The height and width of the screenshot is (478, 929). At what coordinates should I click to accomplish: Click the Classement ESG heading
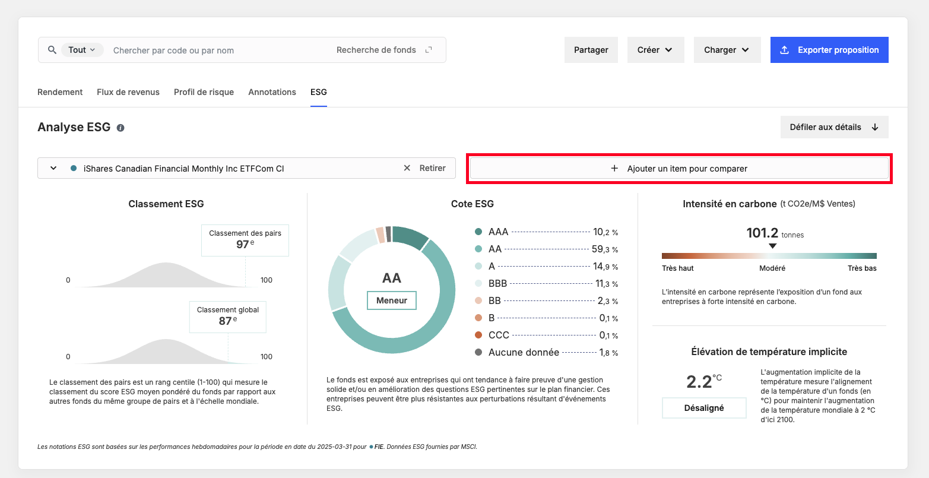166,204
